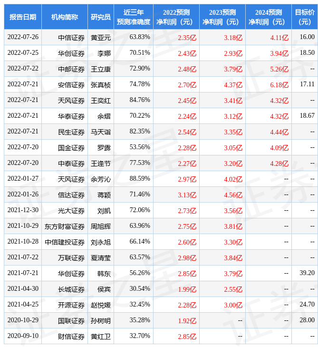The image size is (318, 348).
Task: Click the 研究员 column header
Action: (101, 17)
